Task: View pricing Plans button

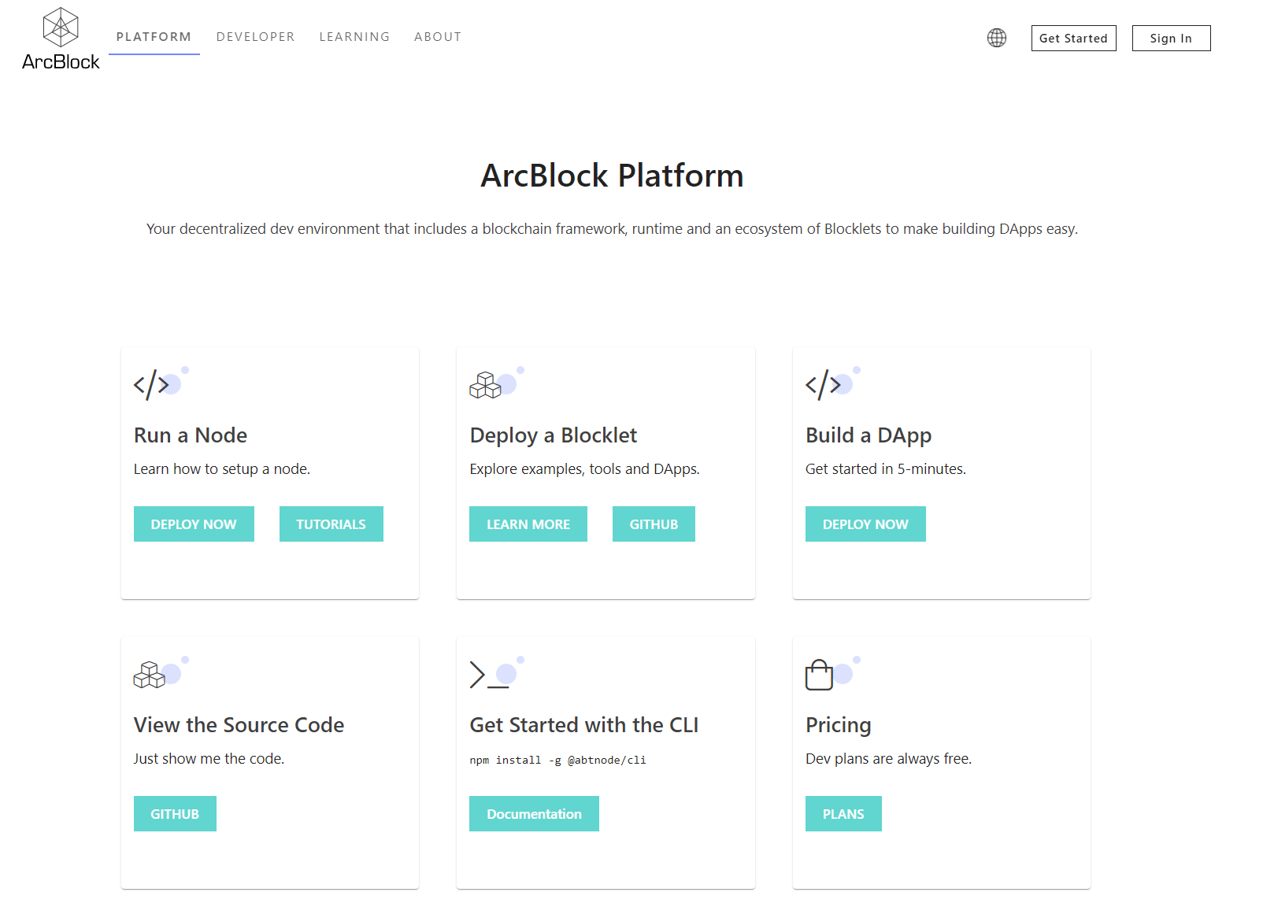Action: (x=843, y=814)
